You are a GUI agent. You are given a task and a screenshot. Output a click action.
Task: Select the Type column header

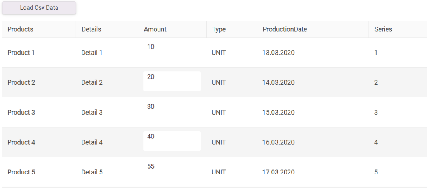point(231,29)
